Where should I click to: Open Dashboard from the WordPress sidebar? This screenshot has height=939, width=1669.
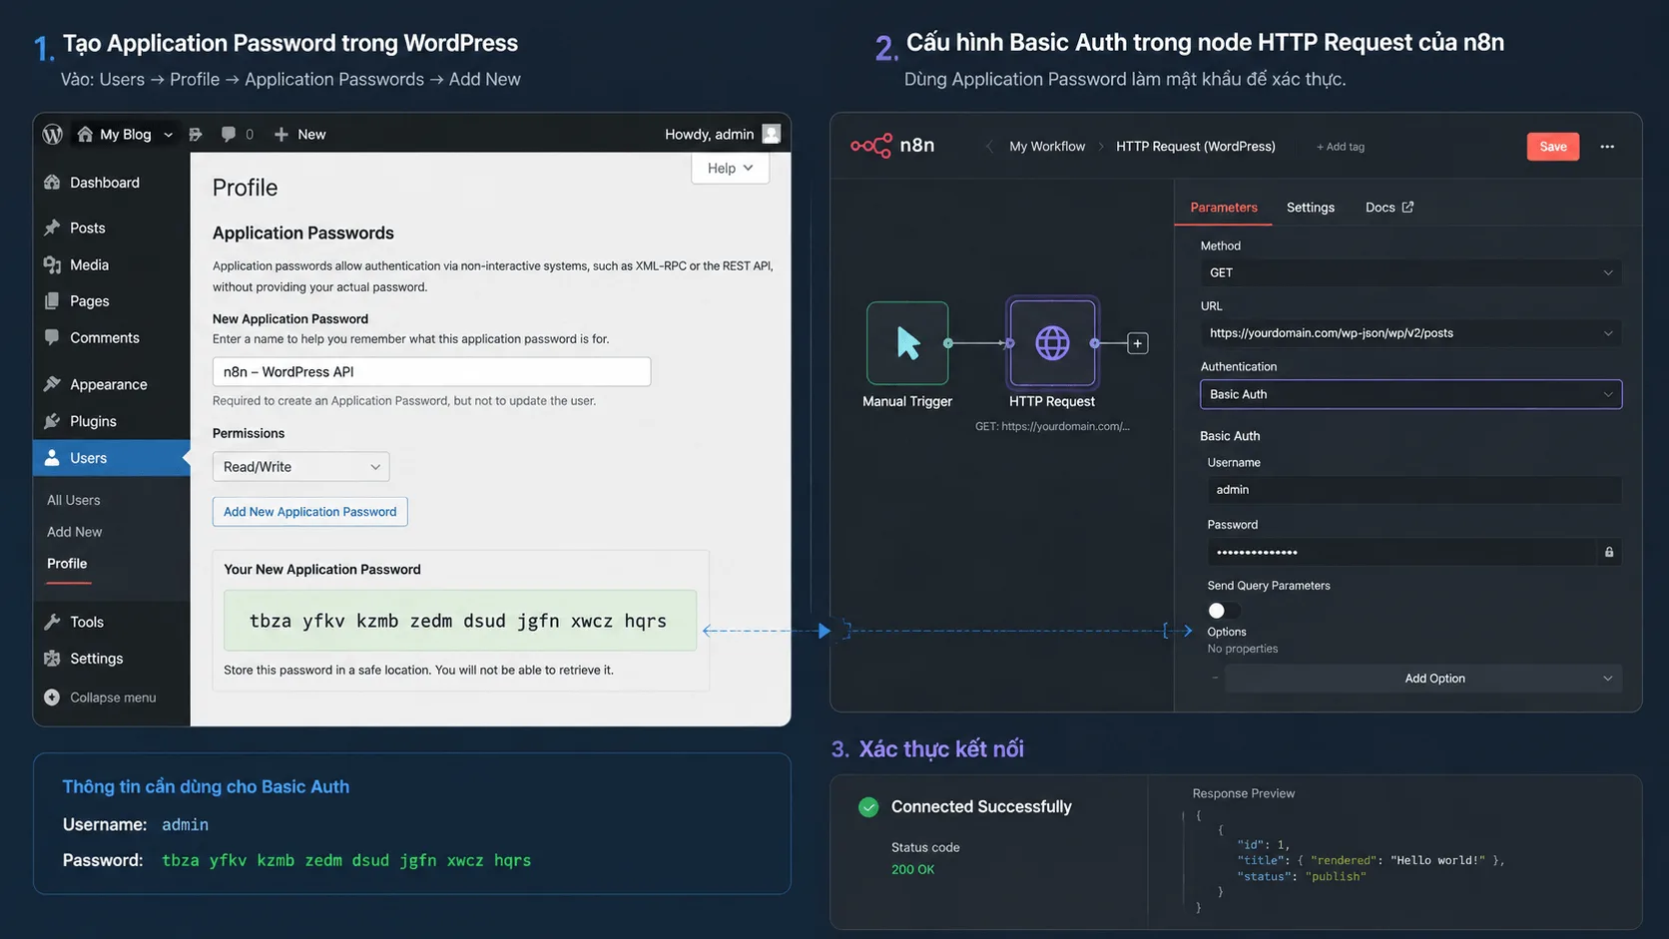click(105, 183)
